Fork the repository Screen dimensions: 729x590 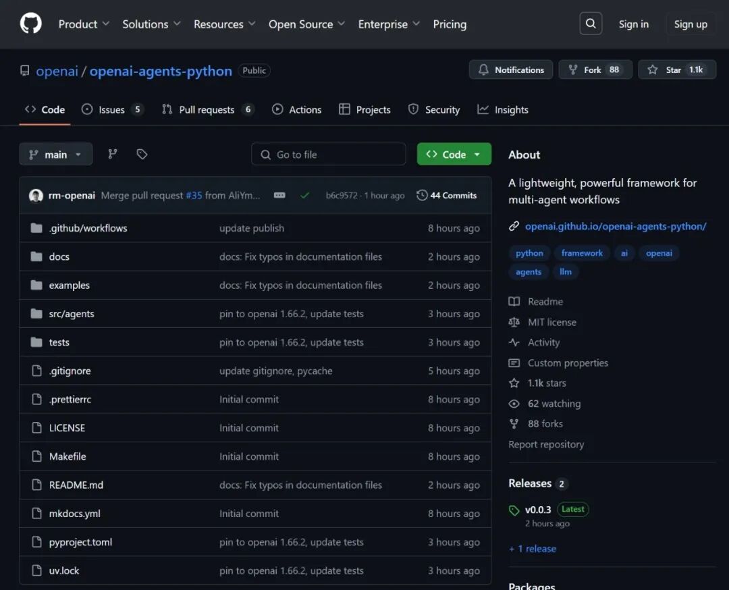595,70
